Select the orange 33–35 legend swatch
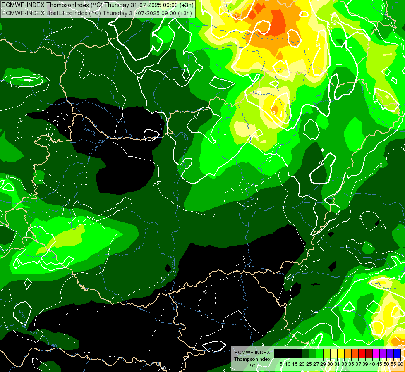Screen dimensions: 405x372 click(348, 353)
